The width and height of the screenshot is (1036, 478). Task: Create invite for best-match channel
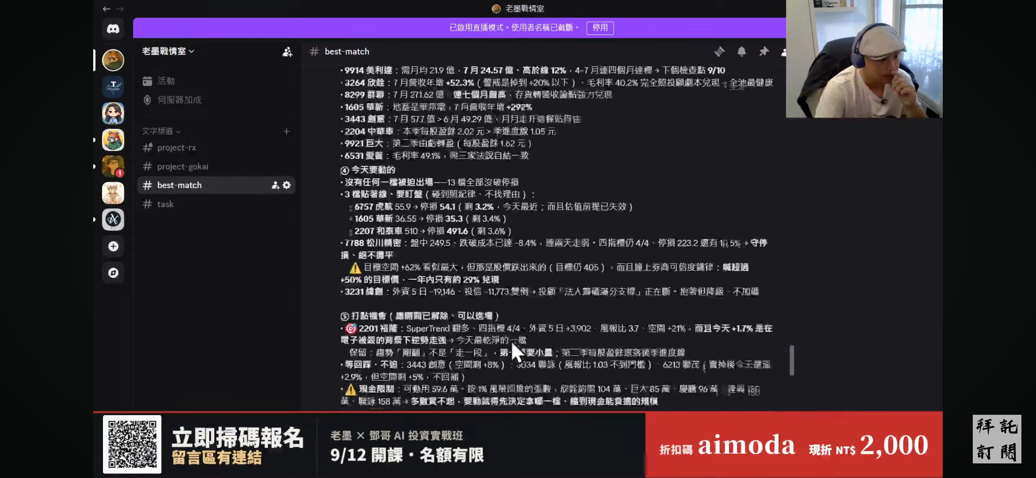click(x=276, y=185)
